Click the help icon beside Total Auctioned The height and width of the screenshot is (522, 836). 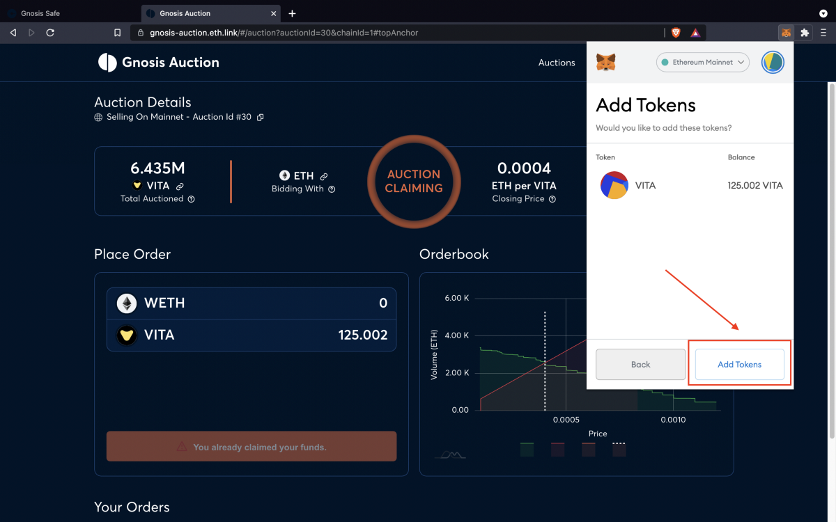191,199
